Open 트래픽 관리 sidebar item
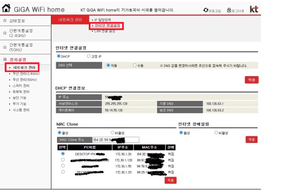Image resolution: width=304 pixels, height=190 pixels. tap(21, 92)
